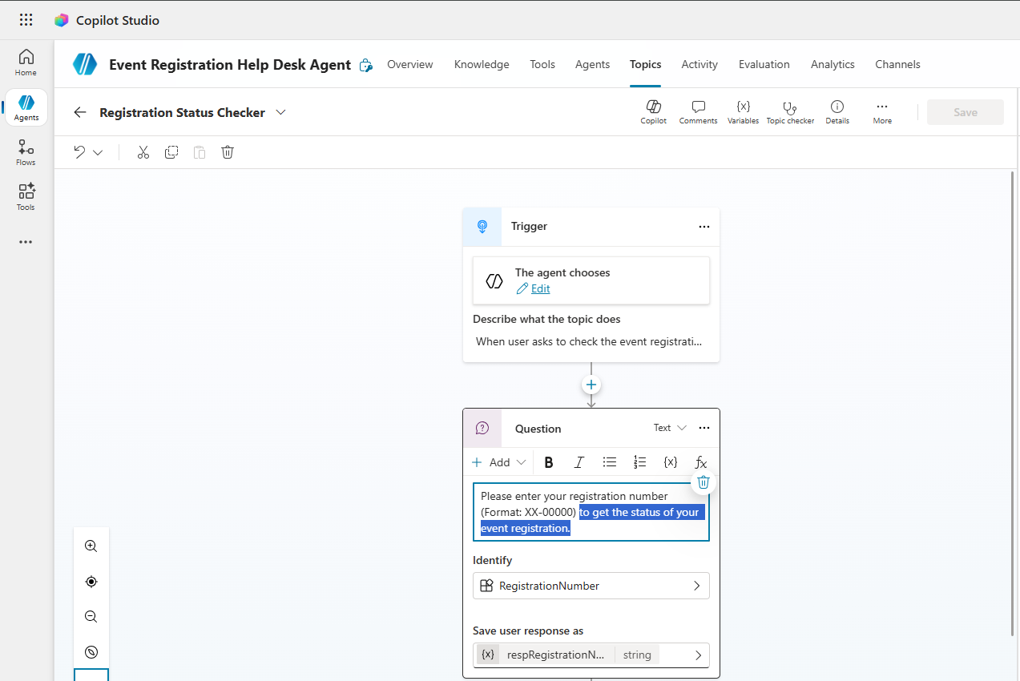Open the Analytics tab
The width and height of the screenshot is (1020, 681).
pyautogui.click(x=833, y=64)
